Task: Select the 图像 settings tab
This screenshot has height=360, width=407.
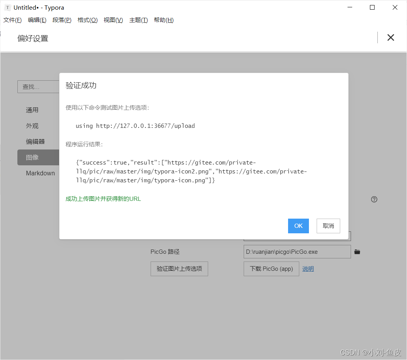Action: (x=34, y=157)
